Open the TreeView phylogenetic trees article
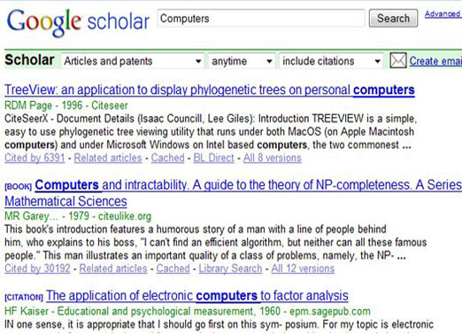462x335 pixels. coord(210,90)
